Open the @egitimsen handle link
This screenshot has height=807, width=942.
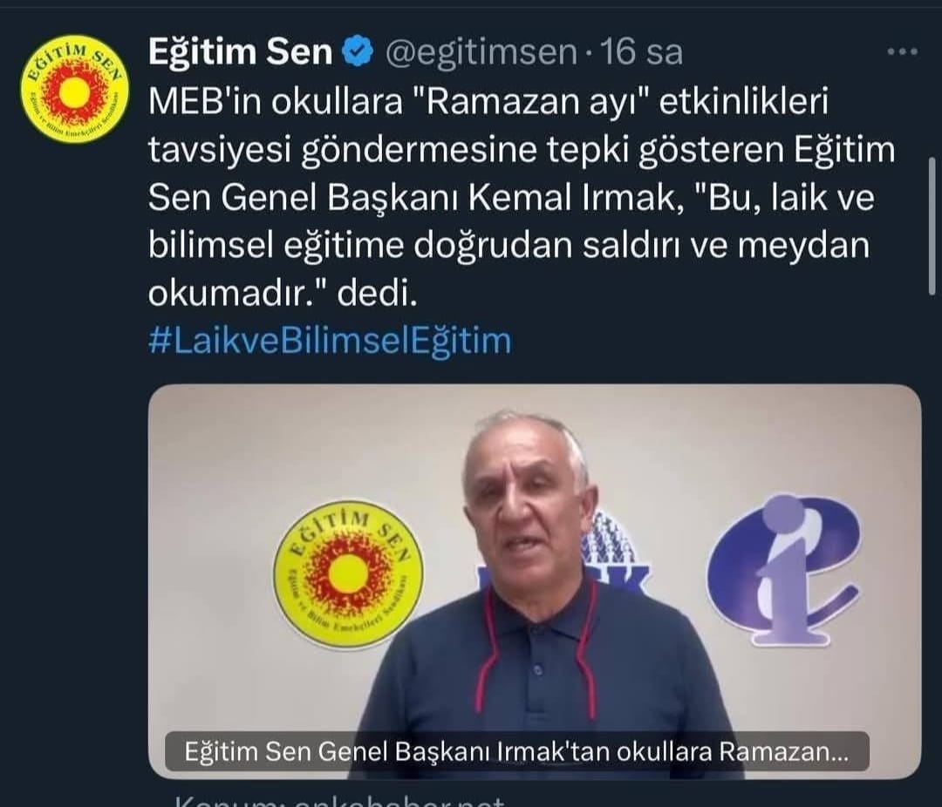480,53
